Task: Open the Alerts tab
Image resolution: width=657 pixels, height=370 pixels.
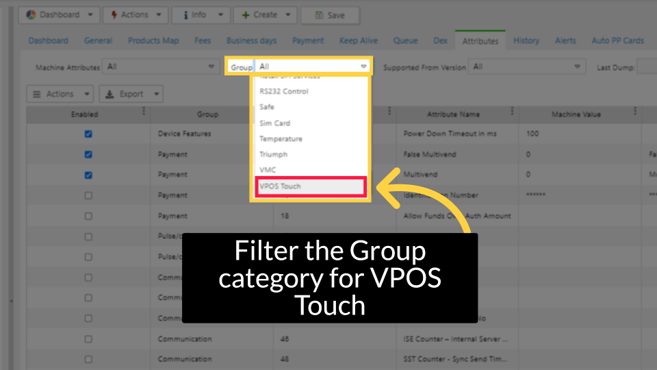Action: [x=566, y=40]
